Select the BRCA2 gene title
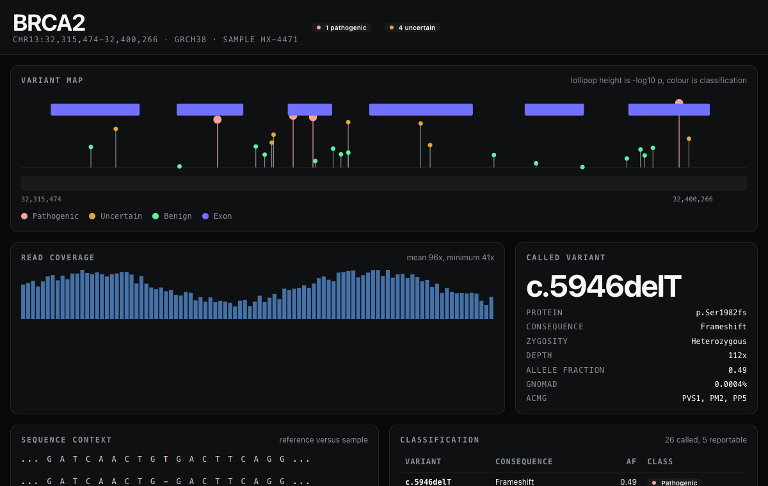 click(x=49, y=23)
